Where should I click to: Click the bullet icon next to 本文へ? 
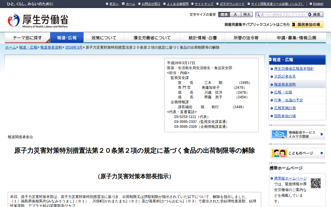click(x=107, y=4)
